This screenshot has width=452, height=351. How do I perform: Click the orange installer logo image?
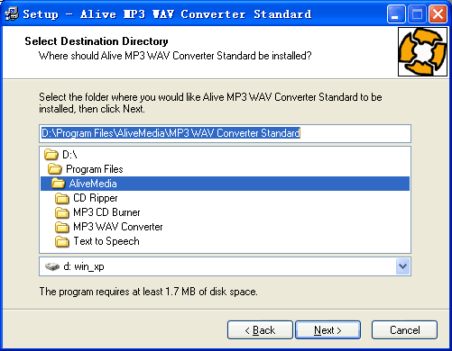[422, 51]
